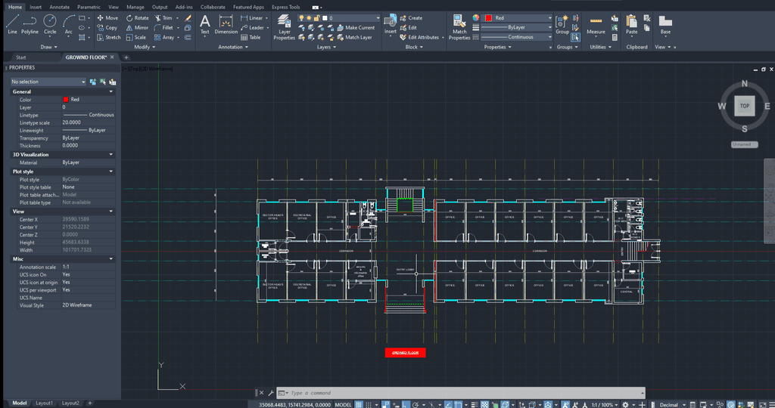
Task: Open Layer Properties manager
Action: 284,26
